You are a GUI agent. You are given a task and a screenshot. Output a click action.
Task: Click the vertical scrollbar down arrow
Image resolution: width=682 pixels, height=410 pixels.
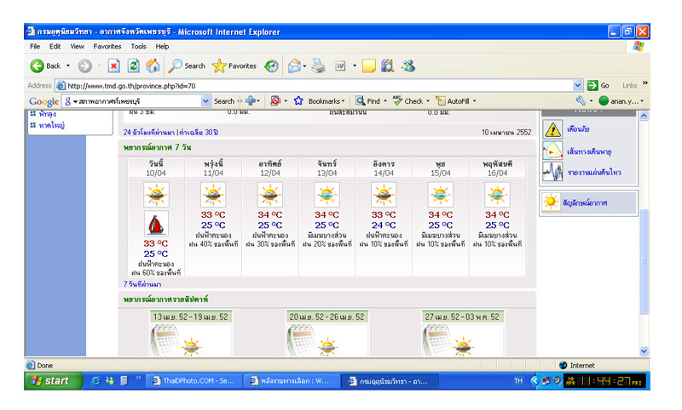click(644, 350)
